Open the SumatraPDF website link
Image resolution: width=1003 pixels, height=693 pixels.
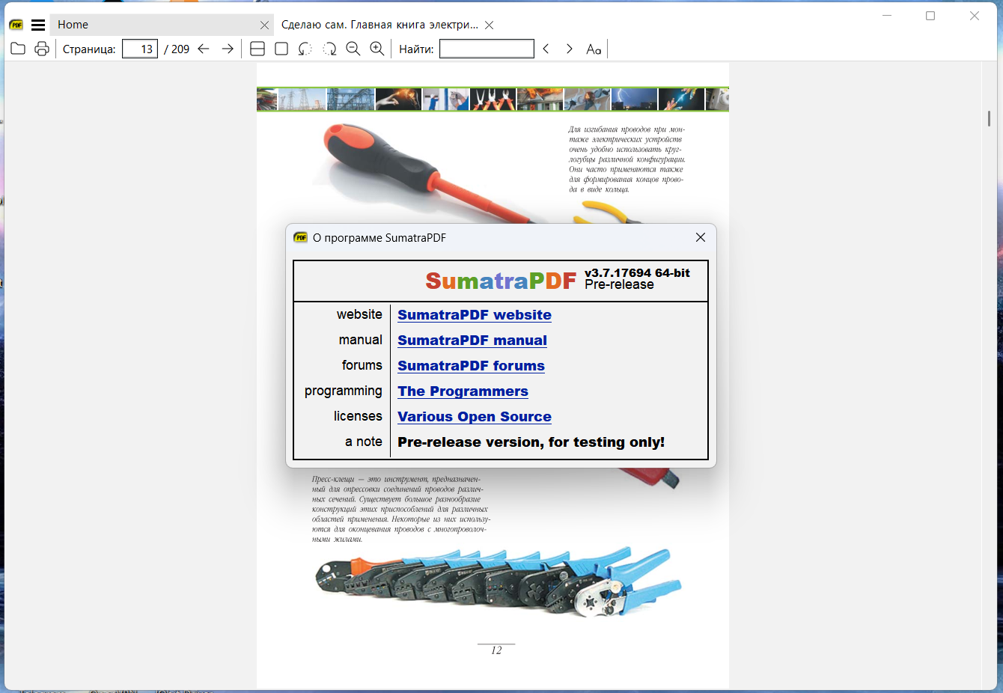pos(475,315)
